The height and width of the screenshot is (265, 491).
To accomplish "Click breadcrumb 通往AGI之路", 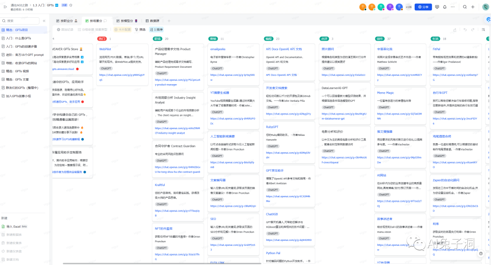I will pyautogui.click(x=20, y=5).
